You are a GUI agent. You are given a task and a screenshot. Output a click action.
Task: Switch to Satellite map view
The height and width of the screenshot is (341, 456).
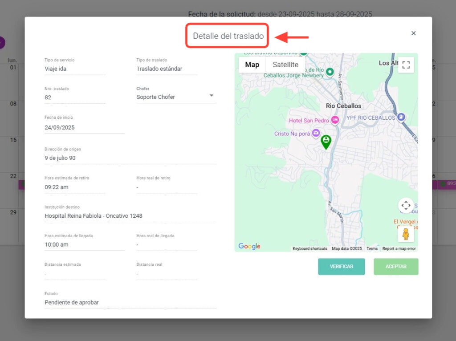[x=285, y=65]
